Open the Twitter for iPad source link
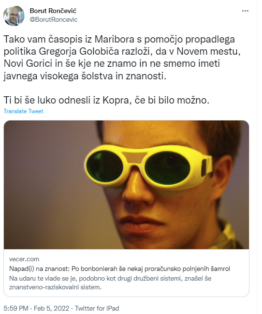 click(x=97, y=308)
